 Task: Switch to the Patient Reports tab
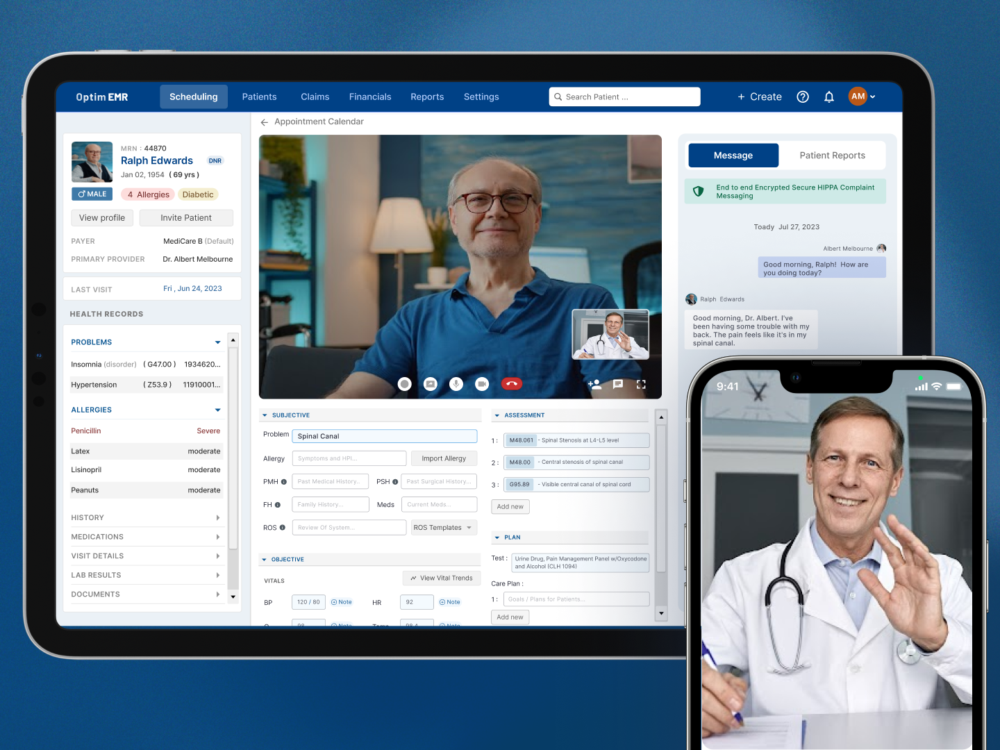833,155
